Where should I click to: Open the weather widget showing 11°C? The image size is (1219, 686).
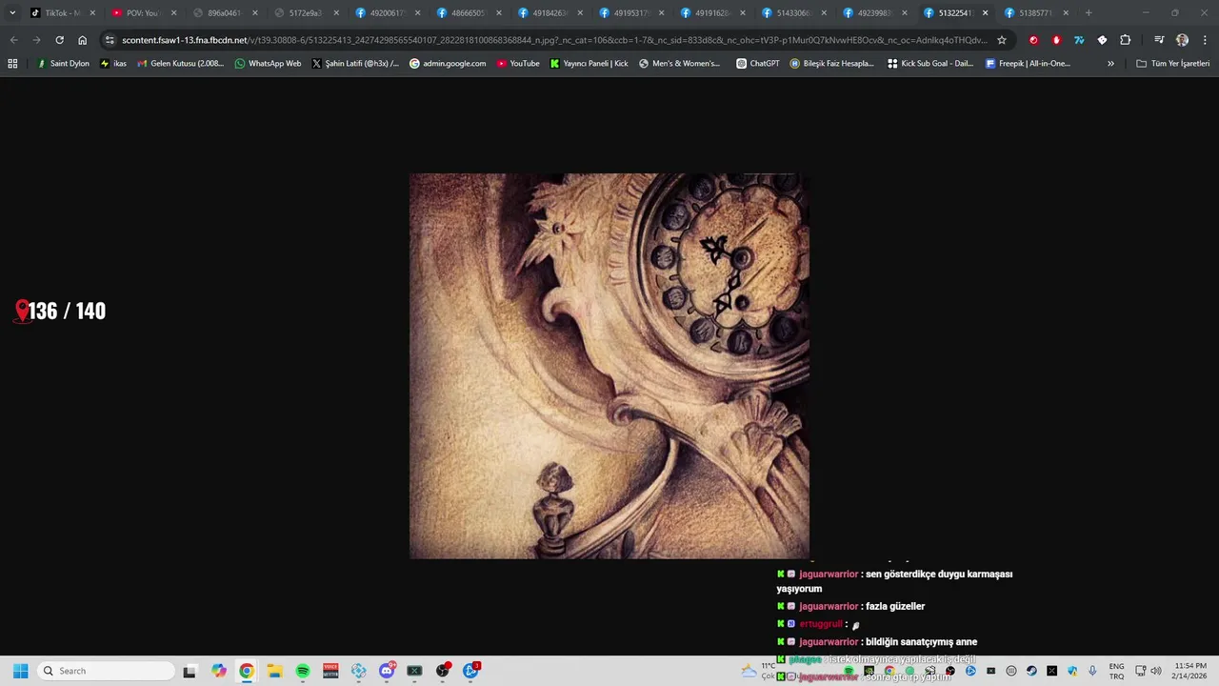point(758,671)
